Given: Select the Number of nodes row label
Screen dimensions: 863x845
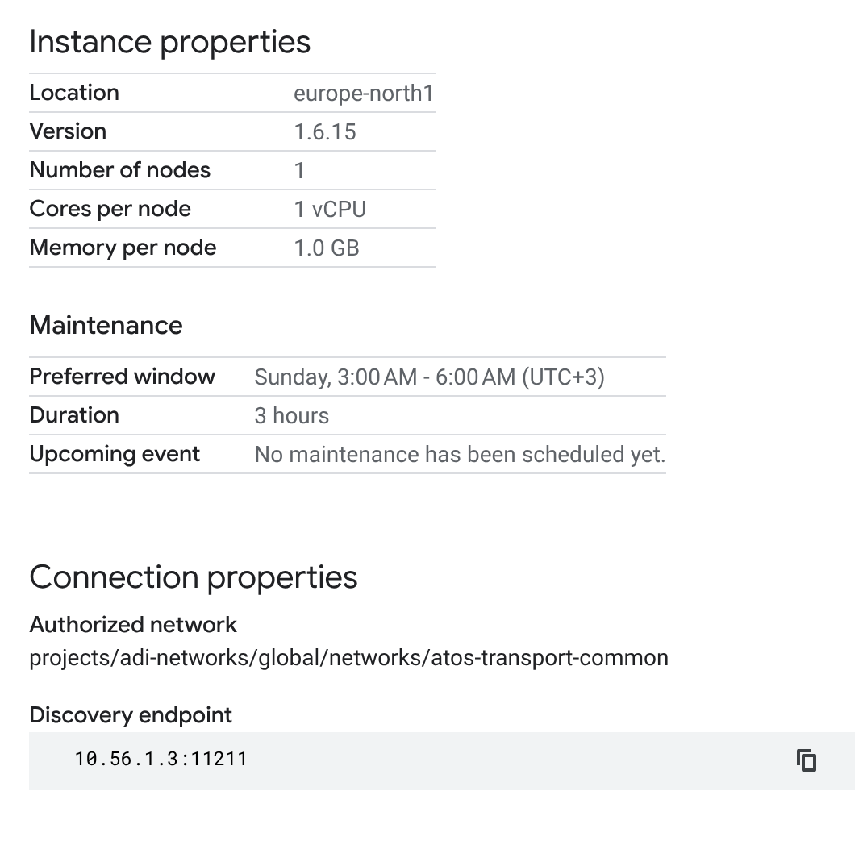Looking at the screenshot, I should [x=120, y=170].
